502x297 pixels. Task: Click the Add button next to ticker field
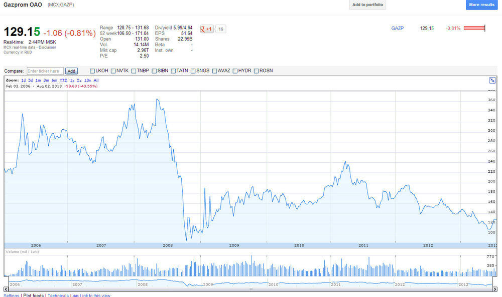(x=71, y=71)
